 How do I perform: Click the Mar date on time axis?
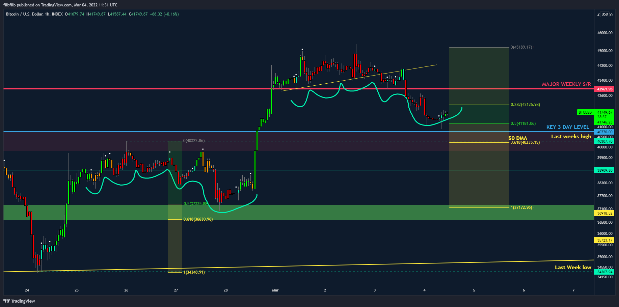[x=275, y=290]
